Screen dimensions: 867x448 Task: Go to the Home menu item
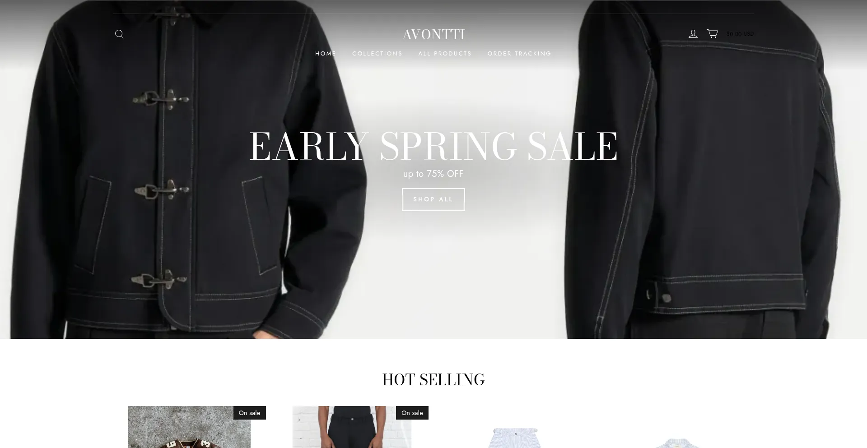pos(326,54)
